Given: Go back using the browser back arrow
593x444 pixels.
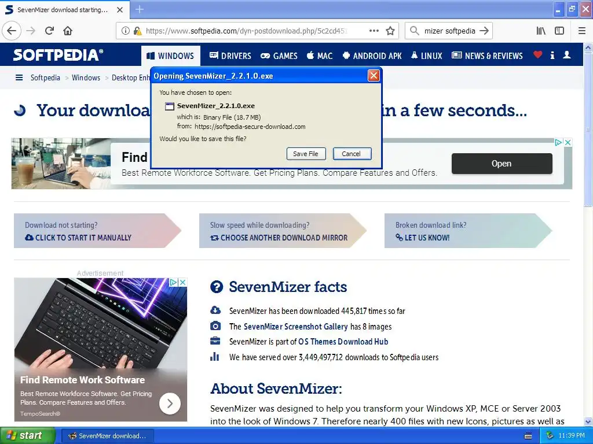Looking at the screenshot, I should pyautogui.click(x=12, y=31).
